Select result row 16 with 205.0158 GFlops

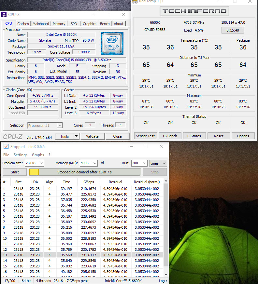[x=82, y=272]
